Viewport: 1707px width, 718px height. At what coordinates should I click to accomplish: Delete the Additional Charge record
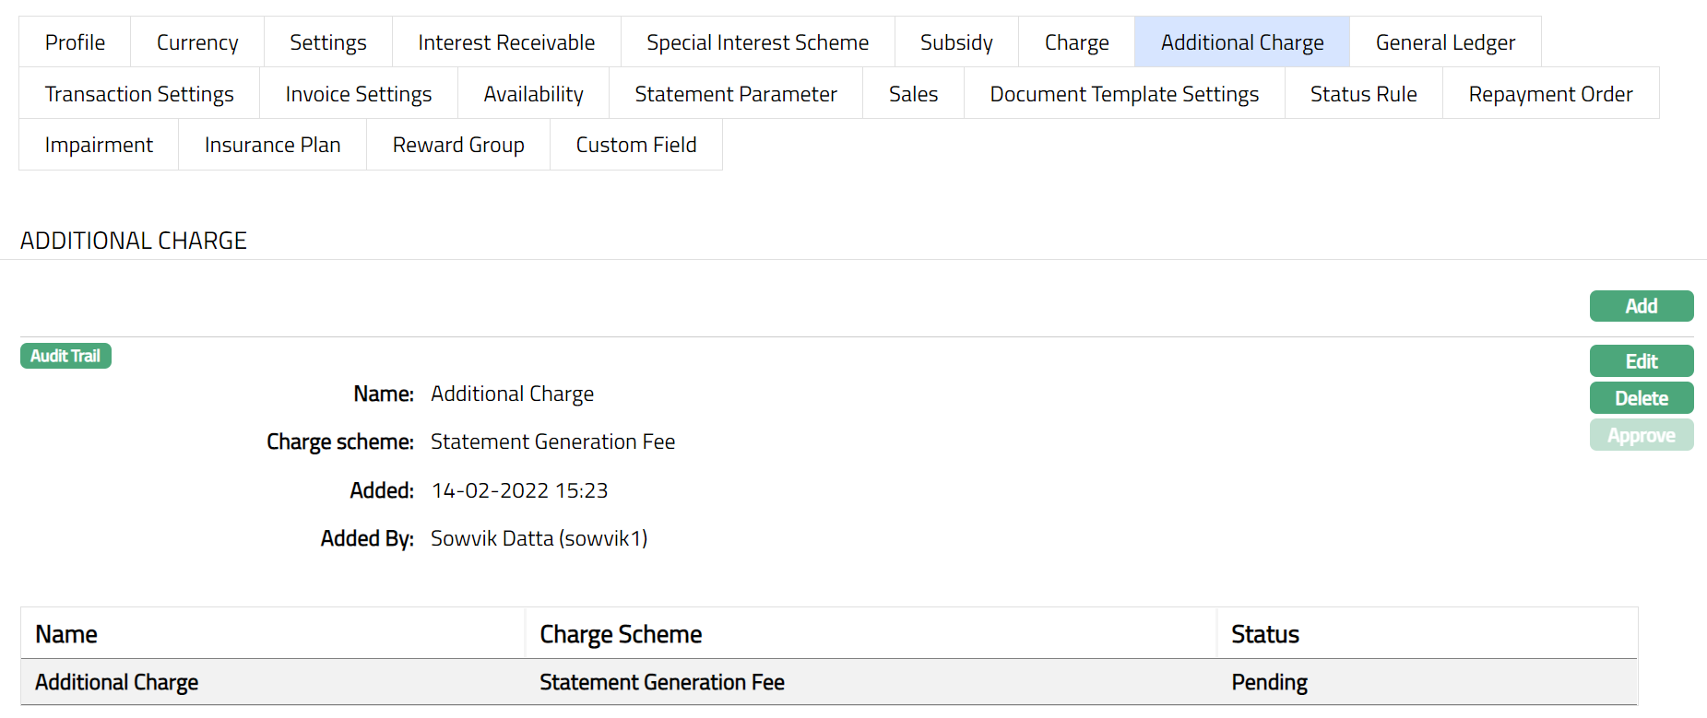(1641, 398)
